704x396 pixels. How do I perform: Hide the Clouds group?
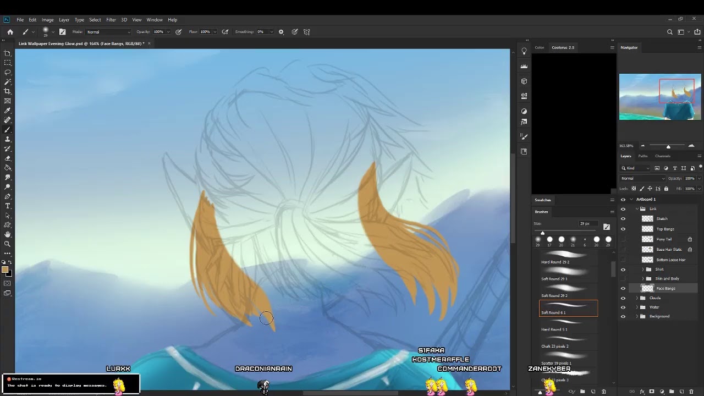[x=623, y=298]
